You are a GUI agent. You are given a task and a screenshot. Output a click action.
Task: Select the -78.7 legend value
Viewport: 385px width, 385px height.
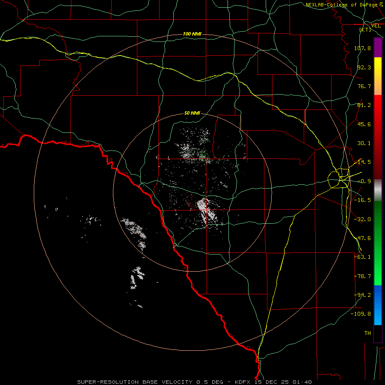pos(362,276)
